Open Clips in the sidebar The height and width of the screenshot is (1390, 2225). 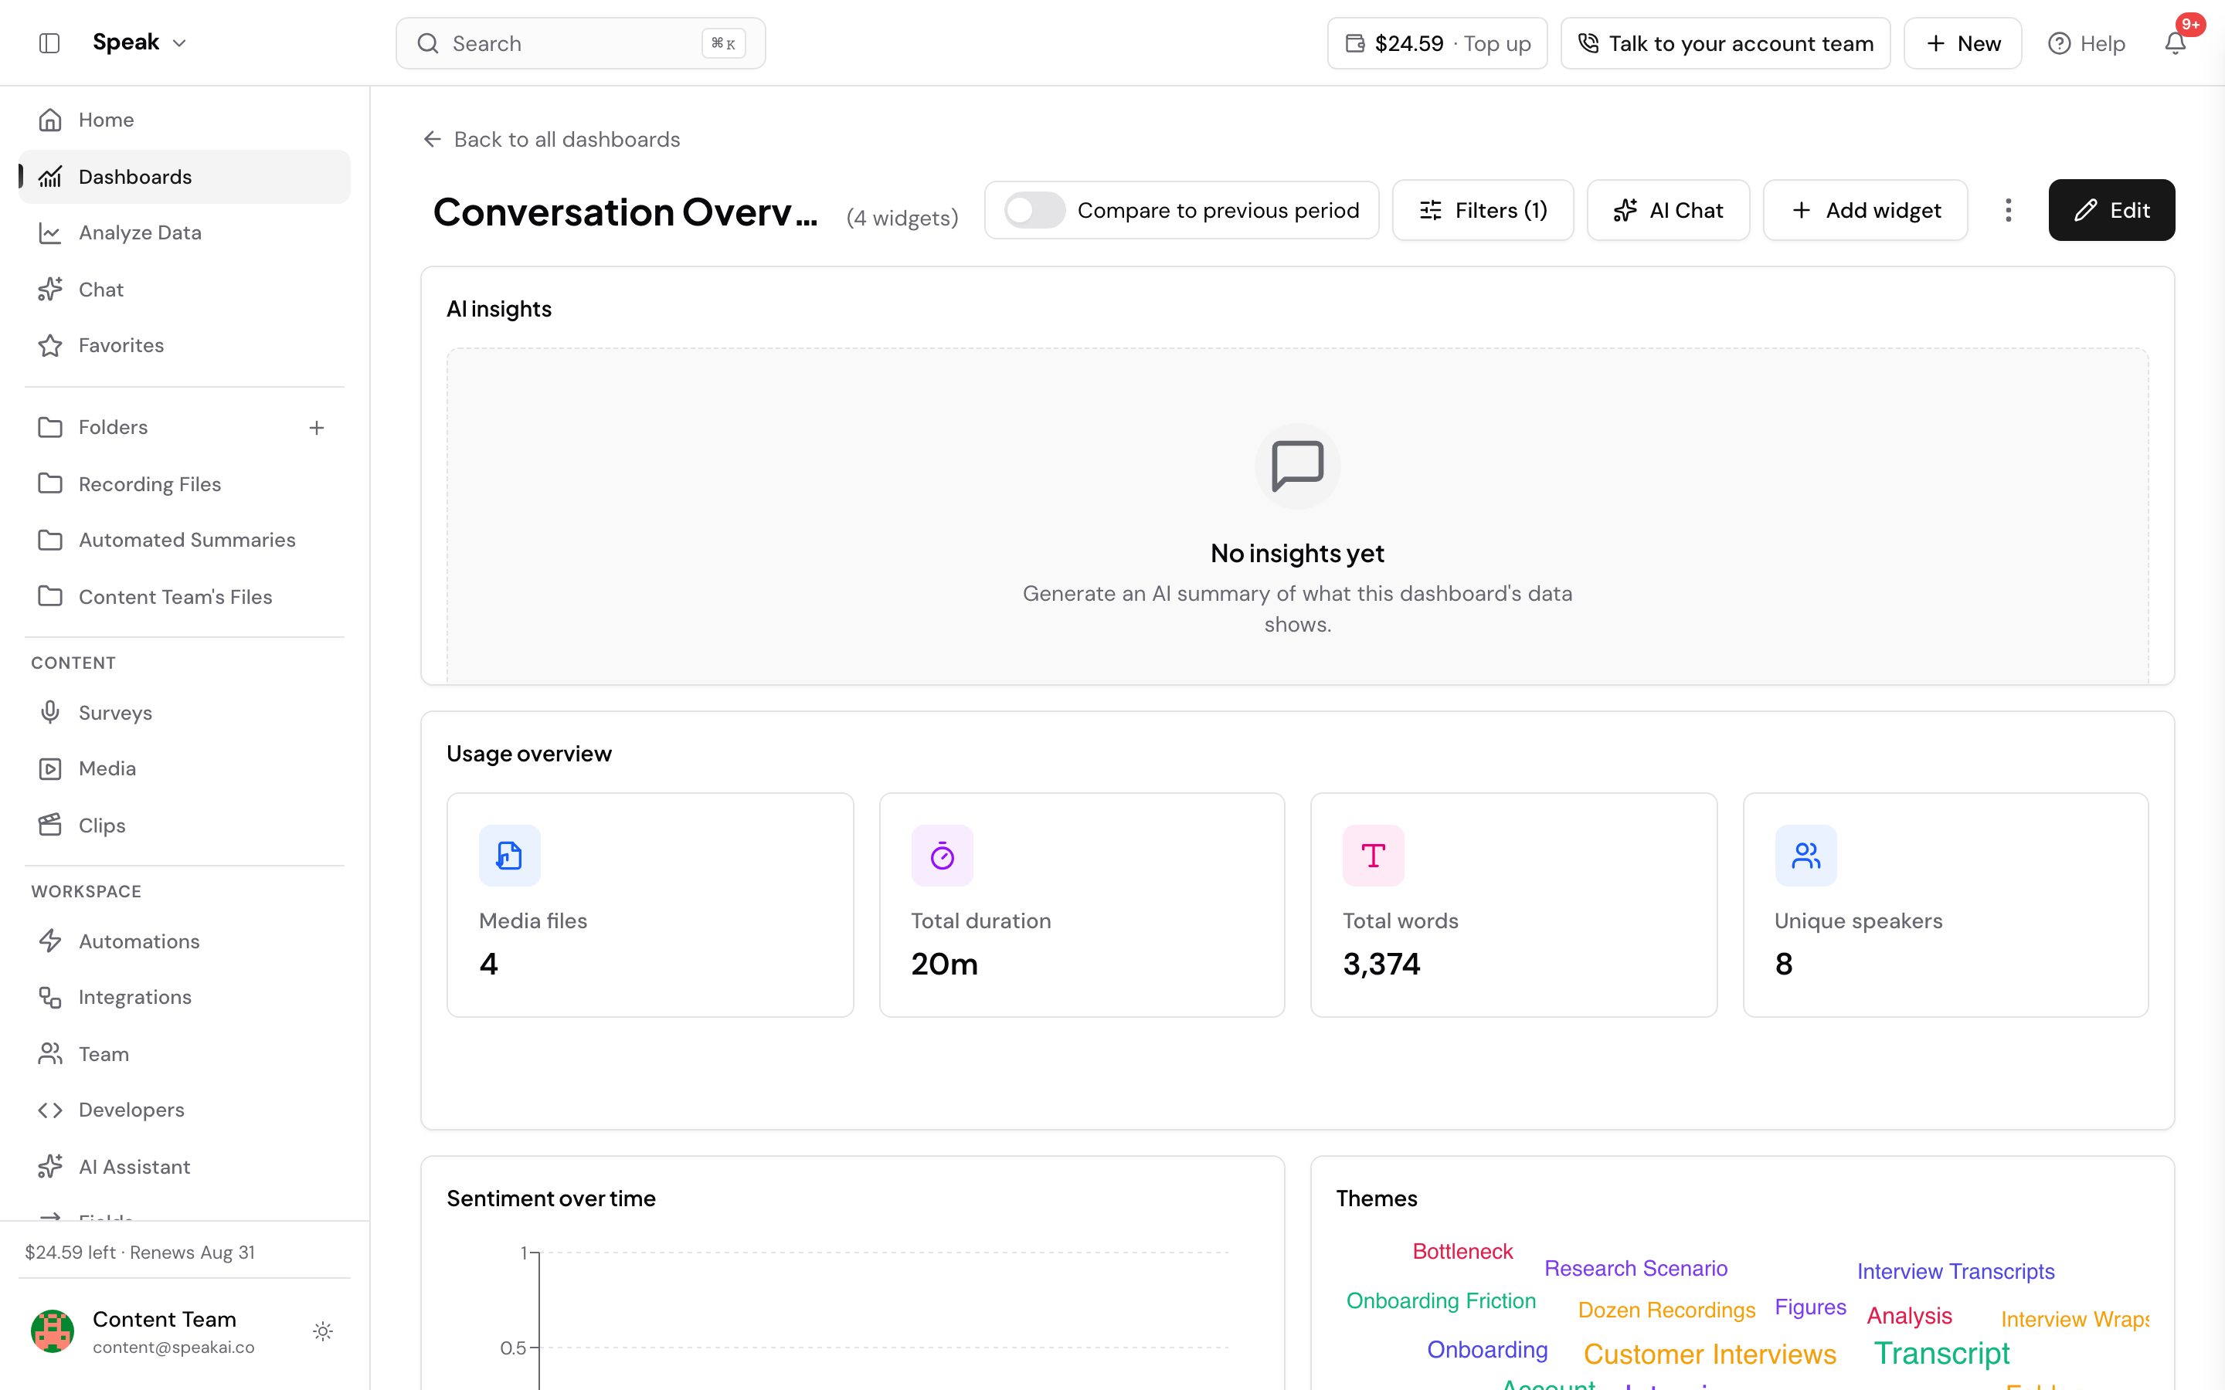184,826
